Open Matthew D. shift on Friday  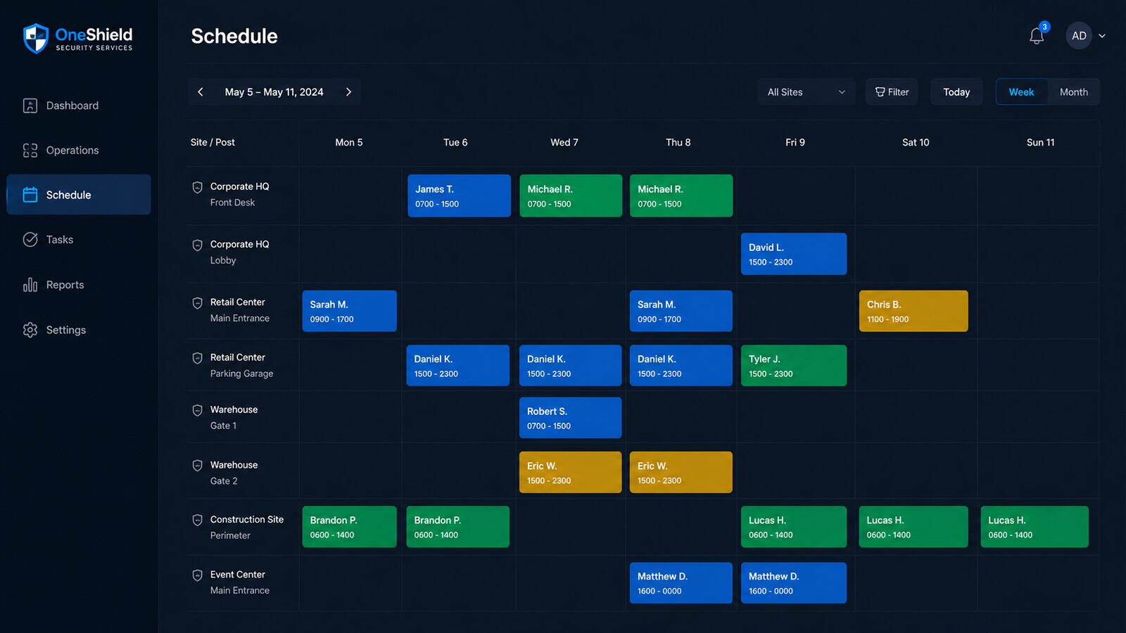(794, 582)
